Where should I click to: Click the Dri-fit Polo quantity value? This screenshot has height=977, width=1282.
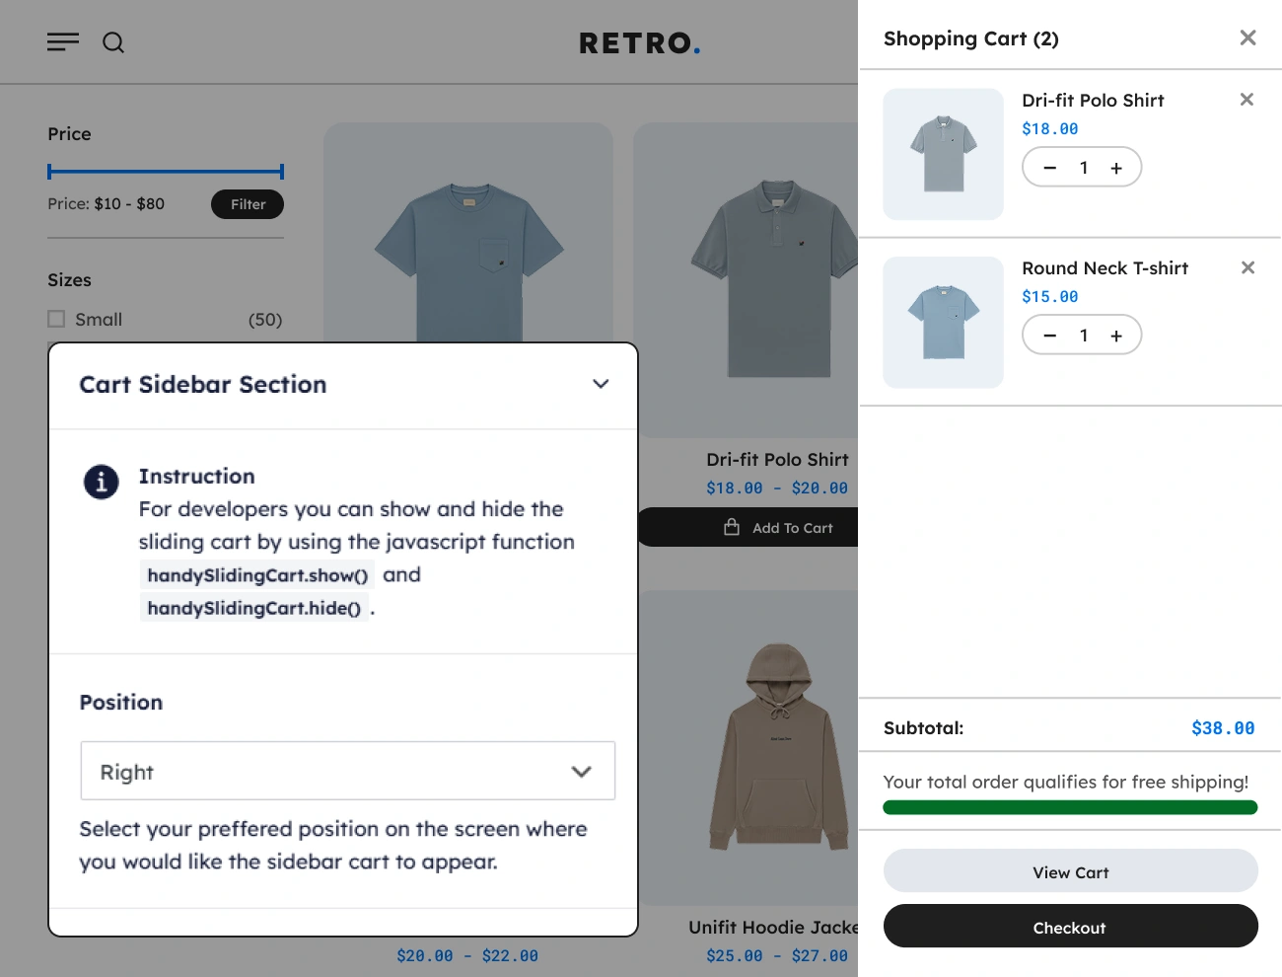point(1083,168)
